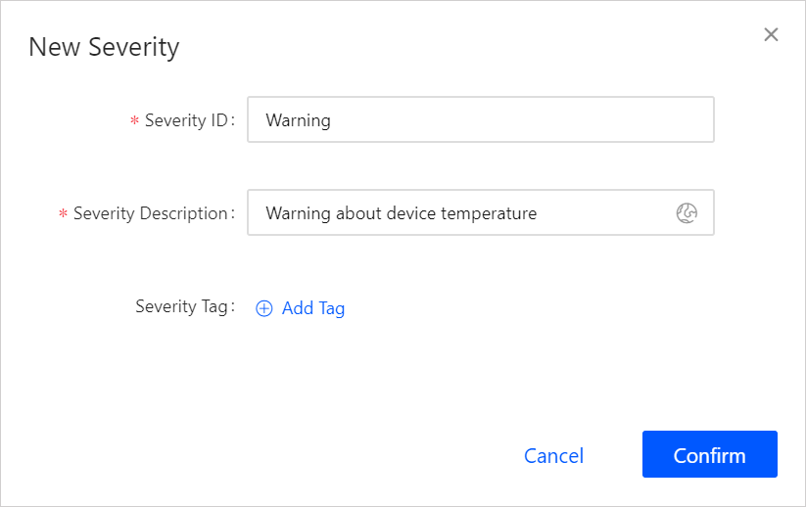Close the New Severity dialog

(771, 35)
